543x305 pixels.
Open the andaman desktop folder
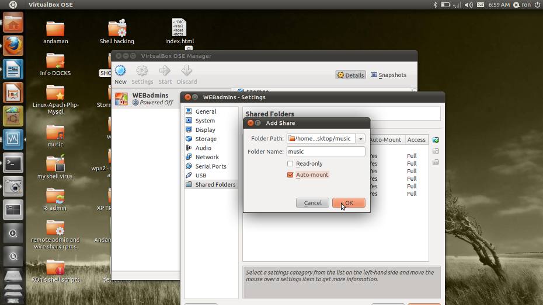pyautogui.click(x=55, y=33)
